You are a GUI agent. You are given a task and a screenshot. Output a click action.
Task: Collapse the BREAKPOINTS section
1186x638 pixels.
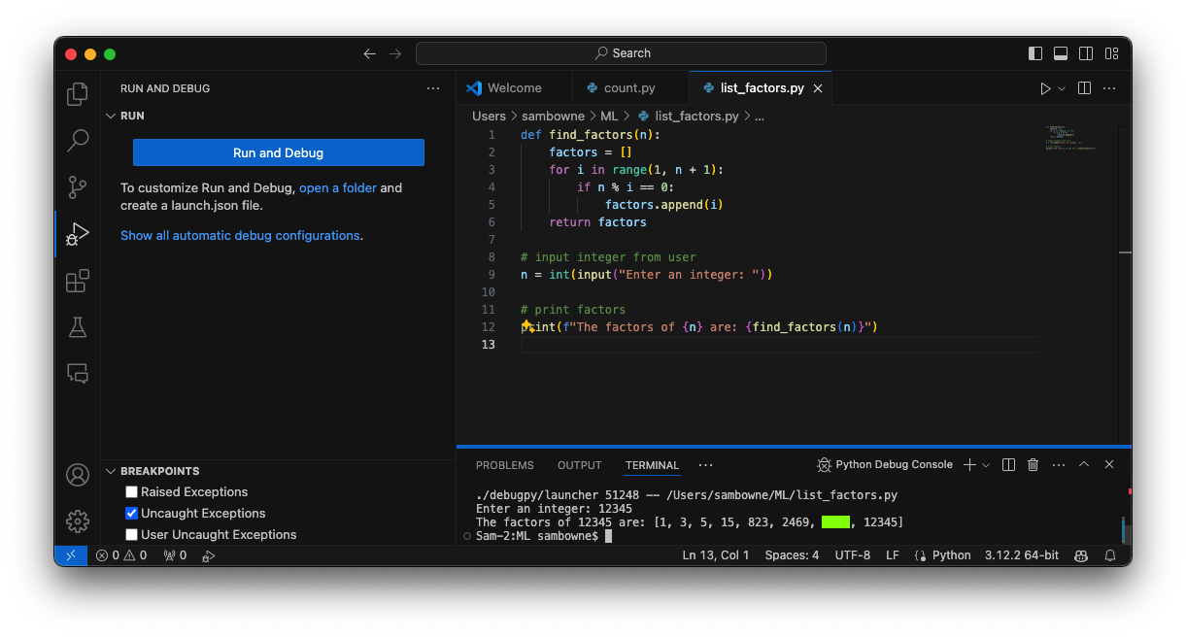110,471
